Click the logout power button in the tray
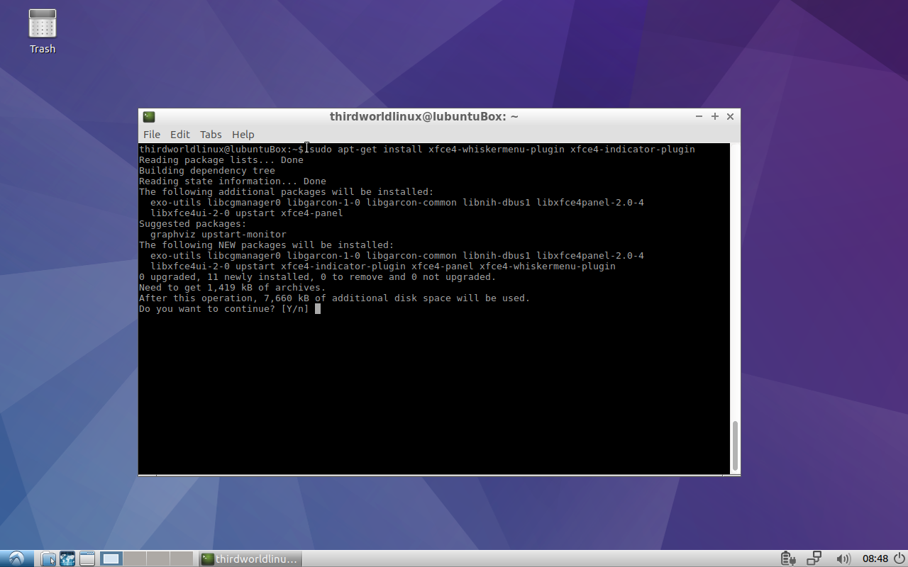 [899, 559]
